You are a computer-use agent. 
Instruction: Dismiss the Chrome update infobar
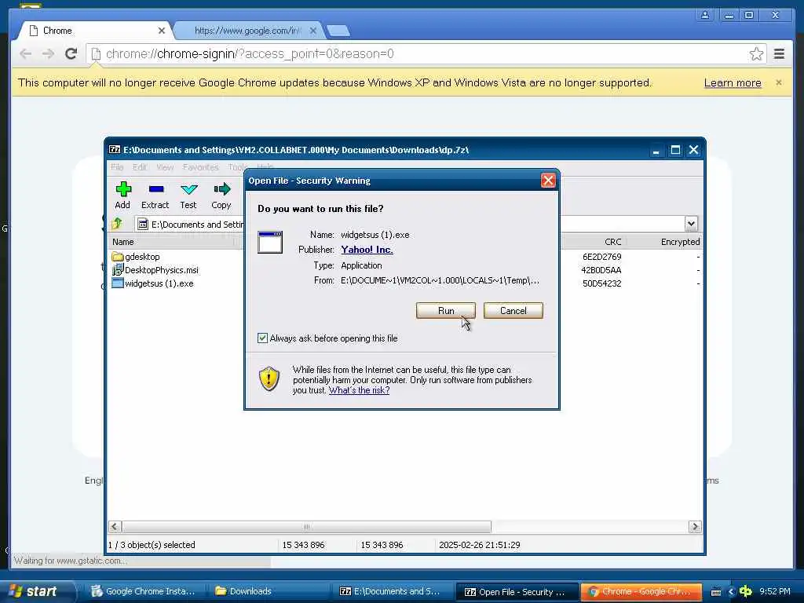coord(778,82)
